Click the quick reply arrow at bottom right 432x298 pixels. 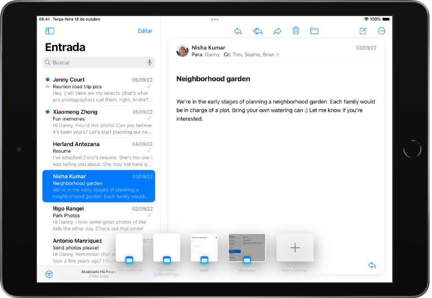point(372,265)
